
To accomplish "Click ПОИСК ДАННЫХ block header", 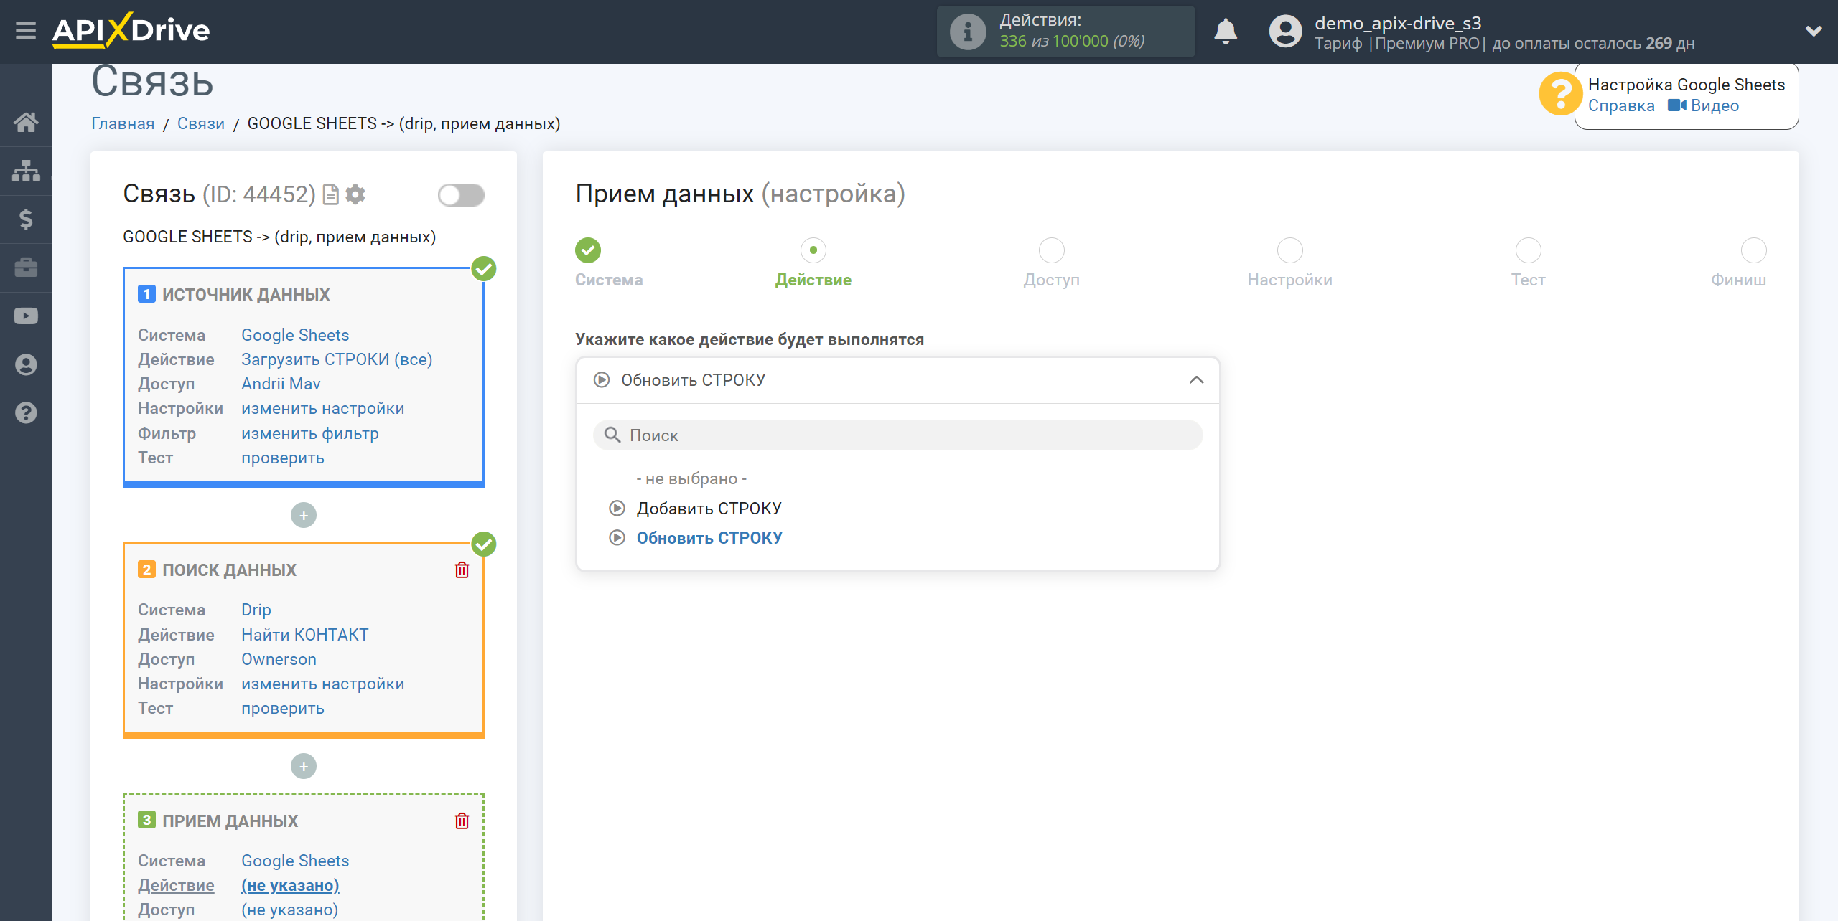I will tap(229, 570).
